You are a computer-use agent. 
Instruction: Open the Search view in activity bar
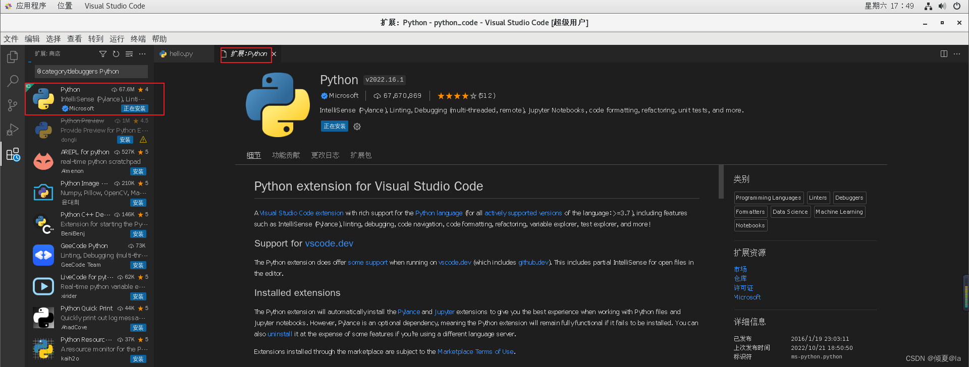coord(13,81)
